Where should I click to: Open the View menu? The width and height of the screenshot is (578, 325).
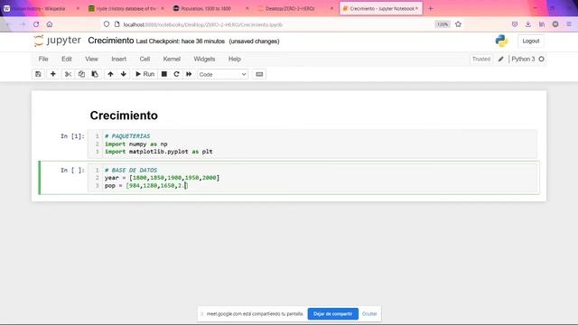(91, 59)
